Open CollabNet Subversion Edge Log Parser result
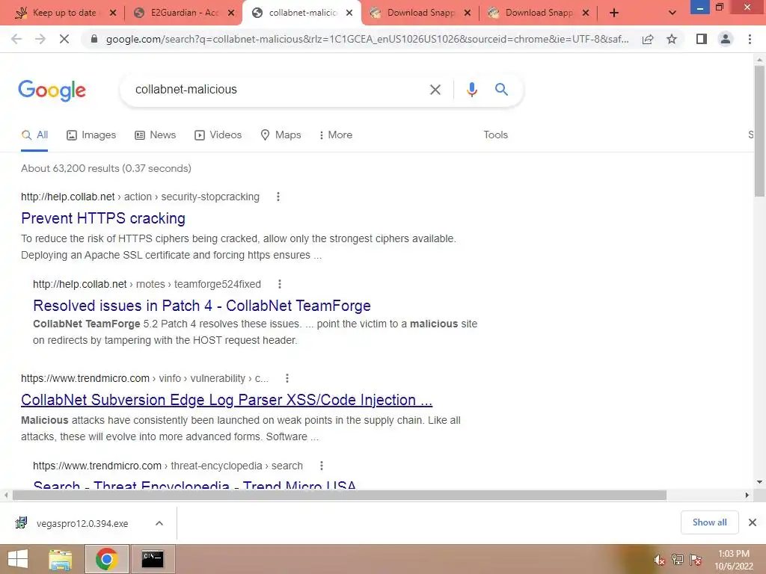This screenshot has width=766, height=574. point(227,400)
